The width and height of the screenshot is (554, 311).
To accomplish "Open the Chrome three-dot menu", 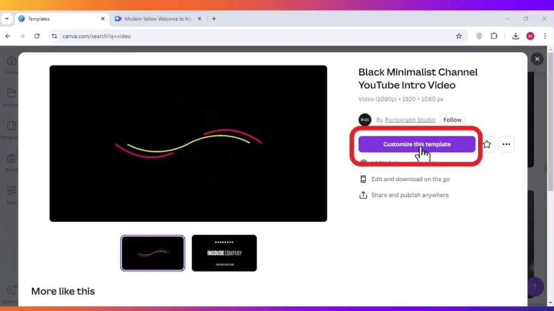I will (x=545, y=36).
